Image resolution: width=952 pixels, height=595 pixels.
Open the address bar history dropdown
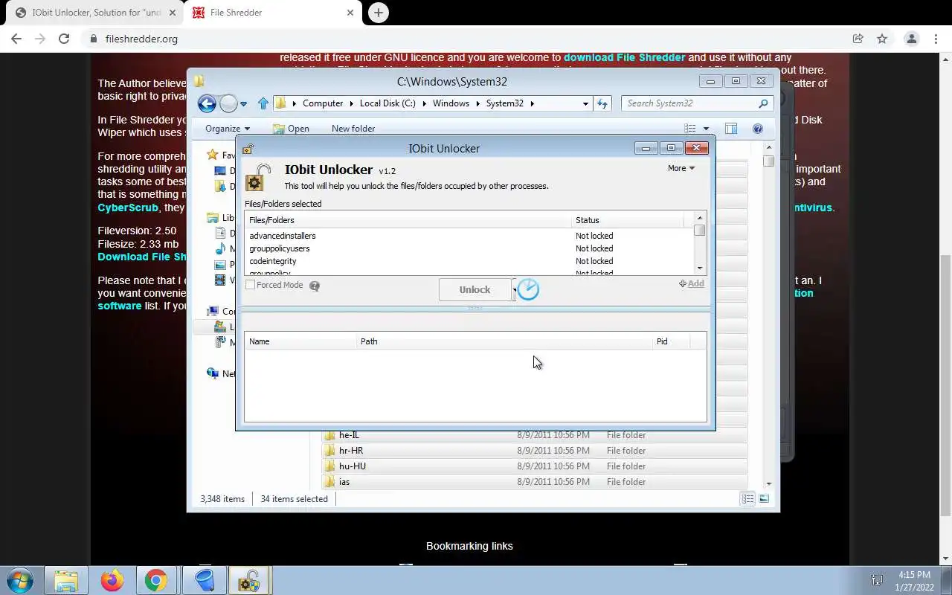pos(585,103)
